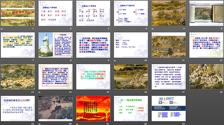Select slide 23 PPT advertisement thumbnail
Image resolution: width=224 pixels, height=125 pixels.
tap(169, 108)
